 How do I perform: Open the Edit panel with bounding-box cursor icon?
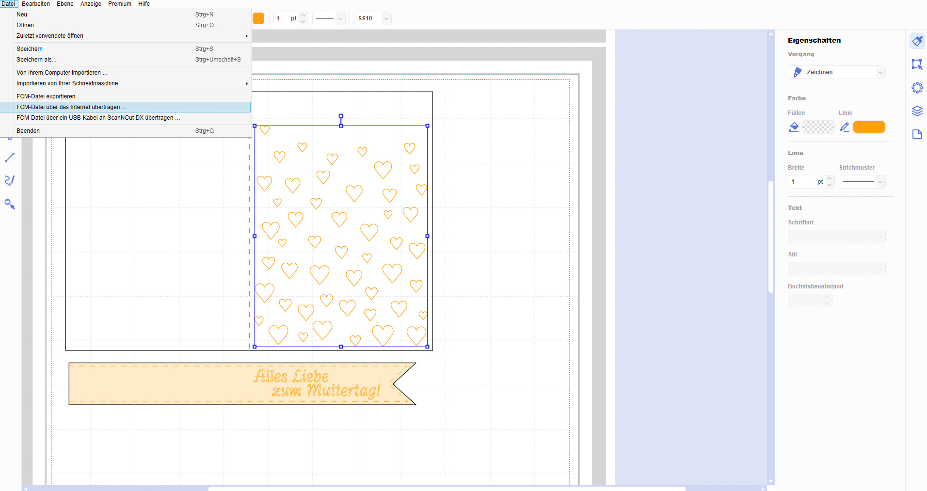(917, 64)
